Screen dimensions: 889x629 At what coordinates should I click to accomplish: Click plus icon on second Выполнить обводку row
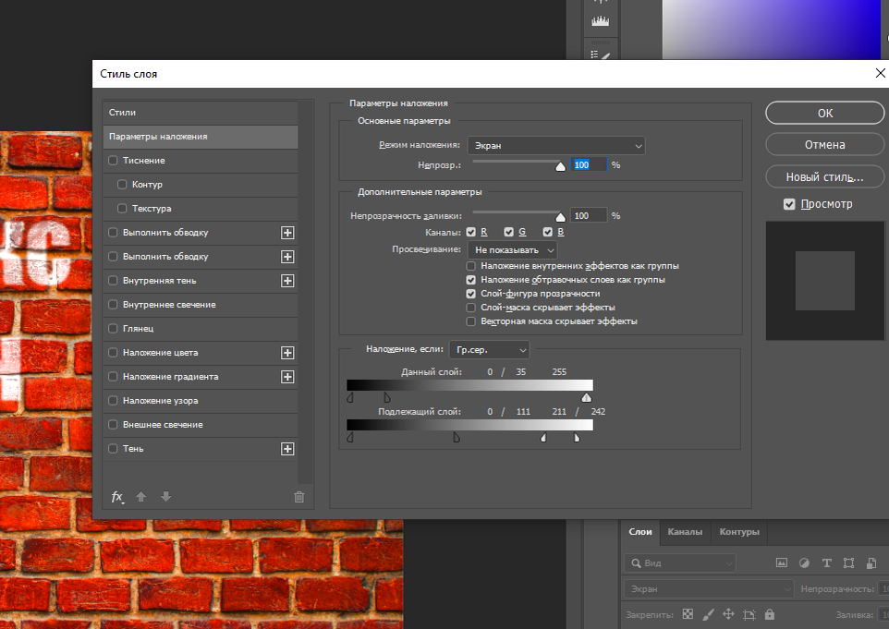(287, 257)
